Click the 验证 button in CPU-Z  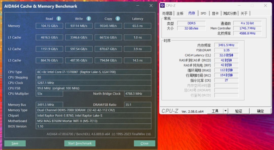tap(239, 111)
